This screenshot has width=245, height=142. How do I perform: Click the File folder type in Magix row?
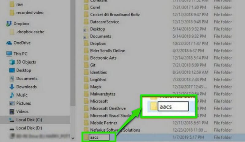pyautogui.click(x=223, y=87)
